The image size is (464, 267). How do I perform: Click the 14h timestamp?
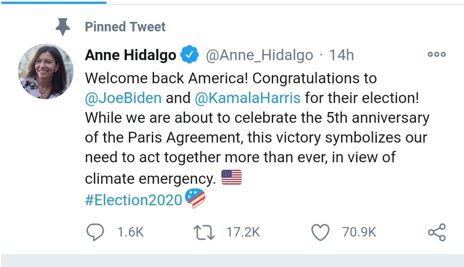click(342, 56)
